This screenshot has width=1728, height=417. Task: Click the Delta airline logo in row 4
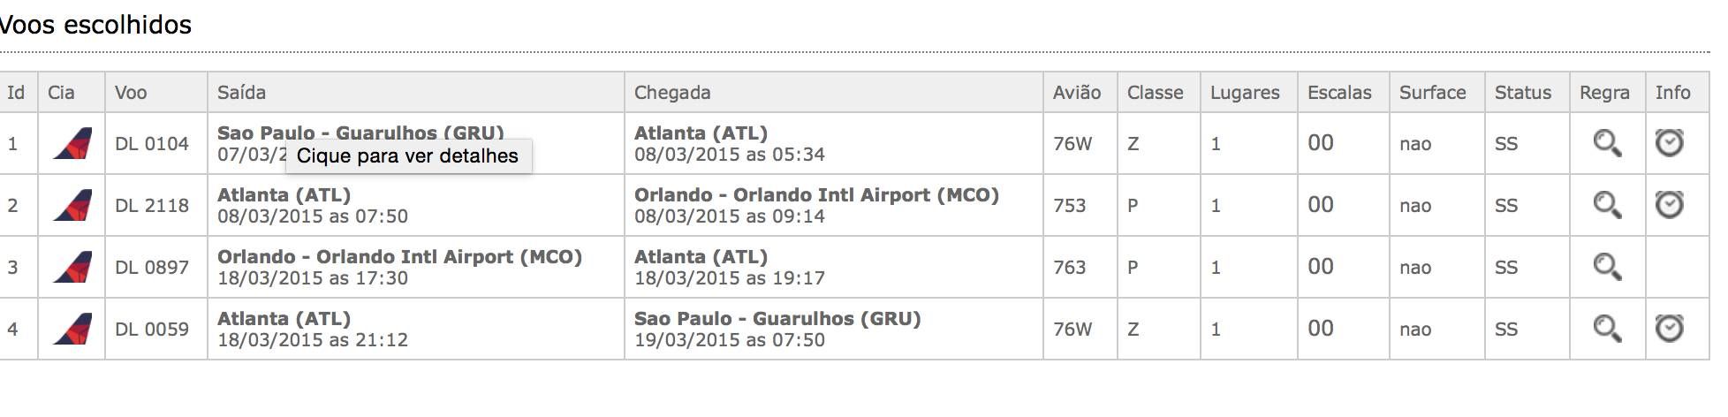72,329
